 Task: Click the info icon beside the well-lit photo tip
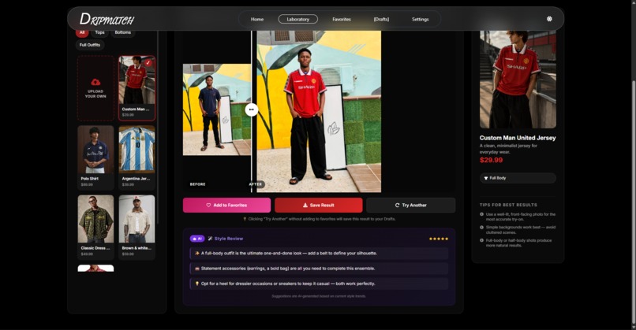pos(481,214)
